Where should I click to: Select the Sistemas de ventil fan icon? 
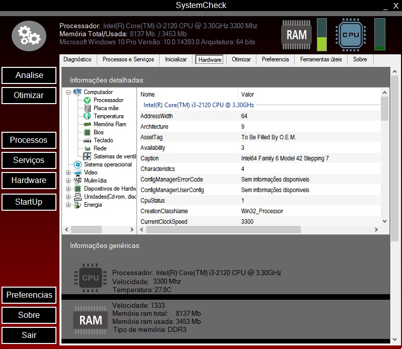(87, 156)
